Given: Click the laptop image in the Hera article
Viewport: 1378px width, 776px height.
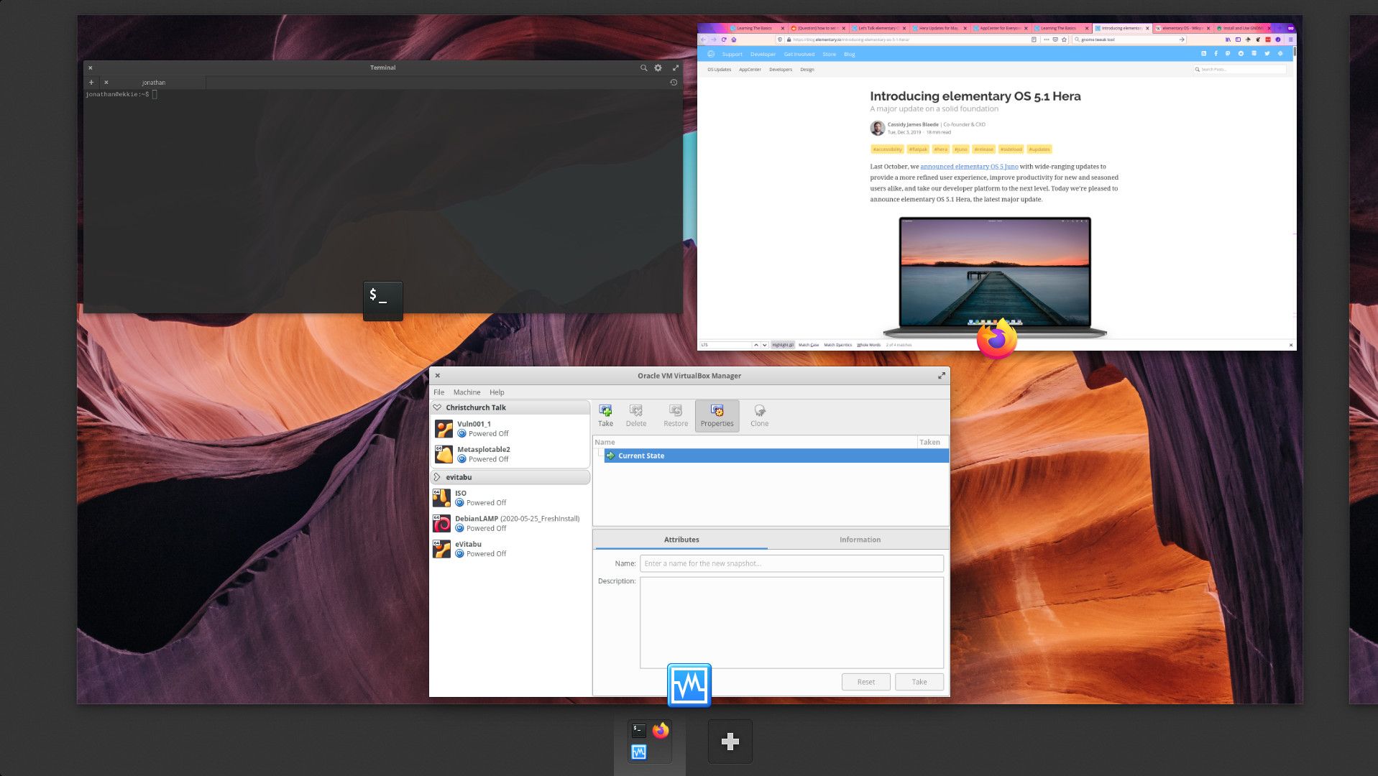Looking at the screenshot, I should coord(995,277).
